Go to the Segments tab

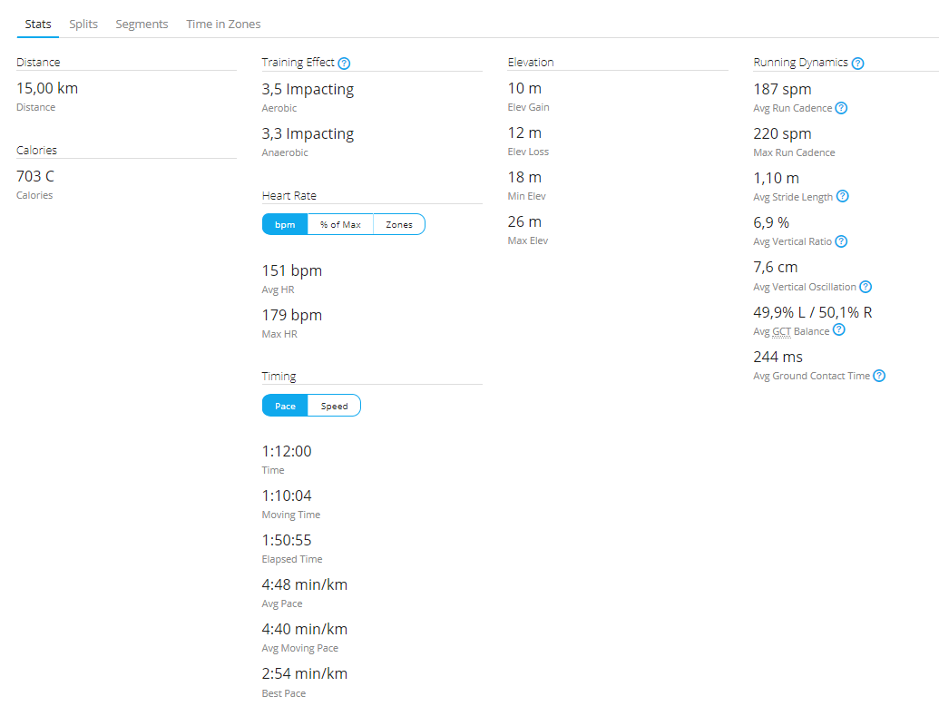pyautogui.click(x=142, y=25)
